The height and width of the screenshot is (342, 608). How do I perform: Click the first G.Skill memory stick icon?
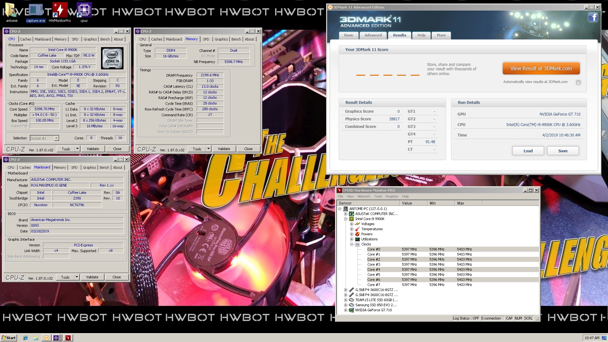click(351, 290)
